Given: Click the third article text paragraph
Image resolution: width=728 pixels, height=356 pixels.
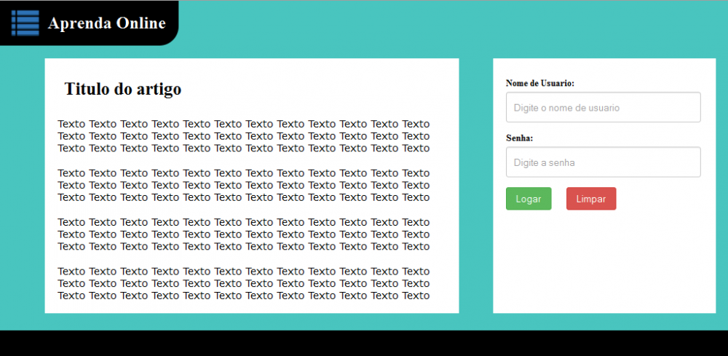Looking at the screenshot, I should [x=243, y=234].
